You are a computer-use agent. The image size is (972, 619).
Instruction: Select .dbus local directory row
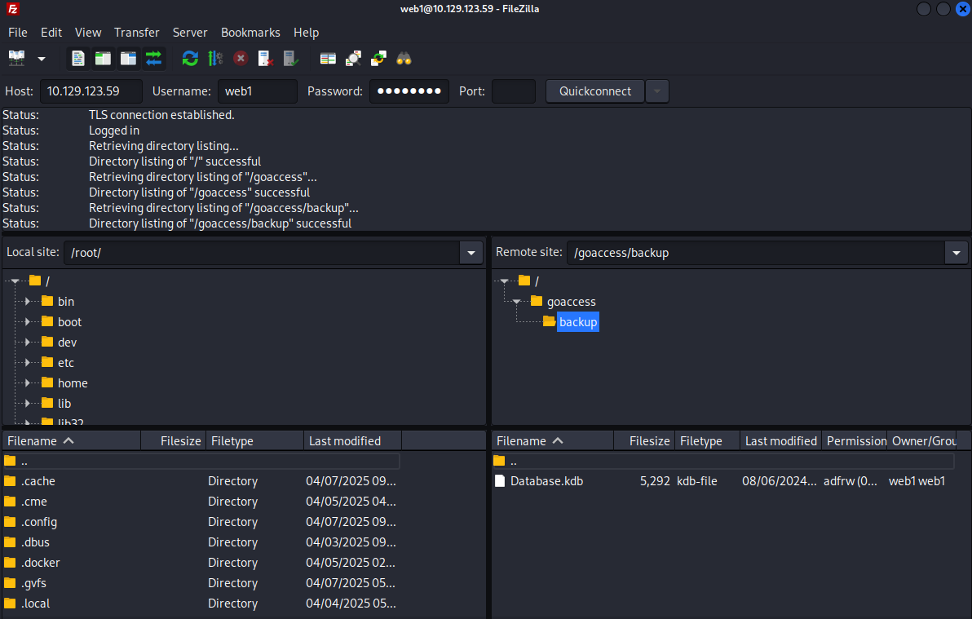201,542
